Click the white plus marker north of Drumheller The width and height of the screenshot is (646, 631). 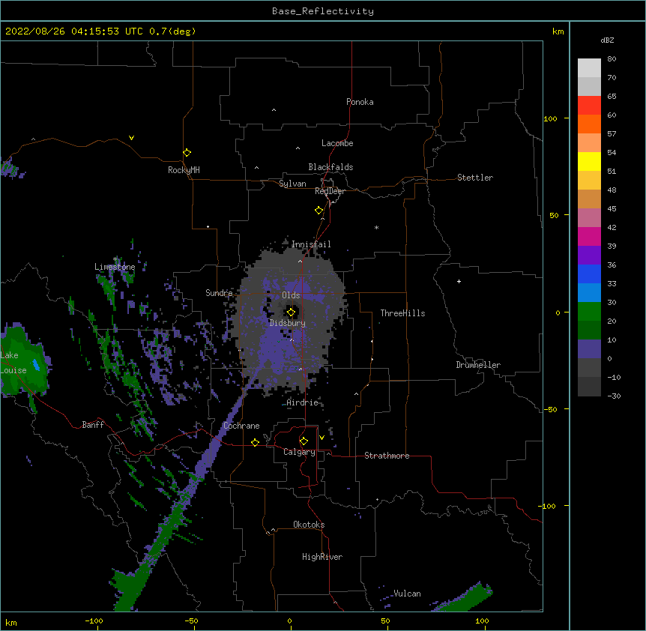click(459, 281)
